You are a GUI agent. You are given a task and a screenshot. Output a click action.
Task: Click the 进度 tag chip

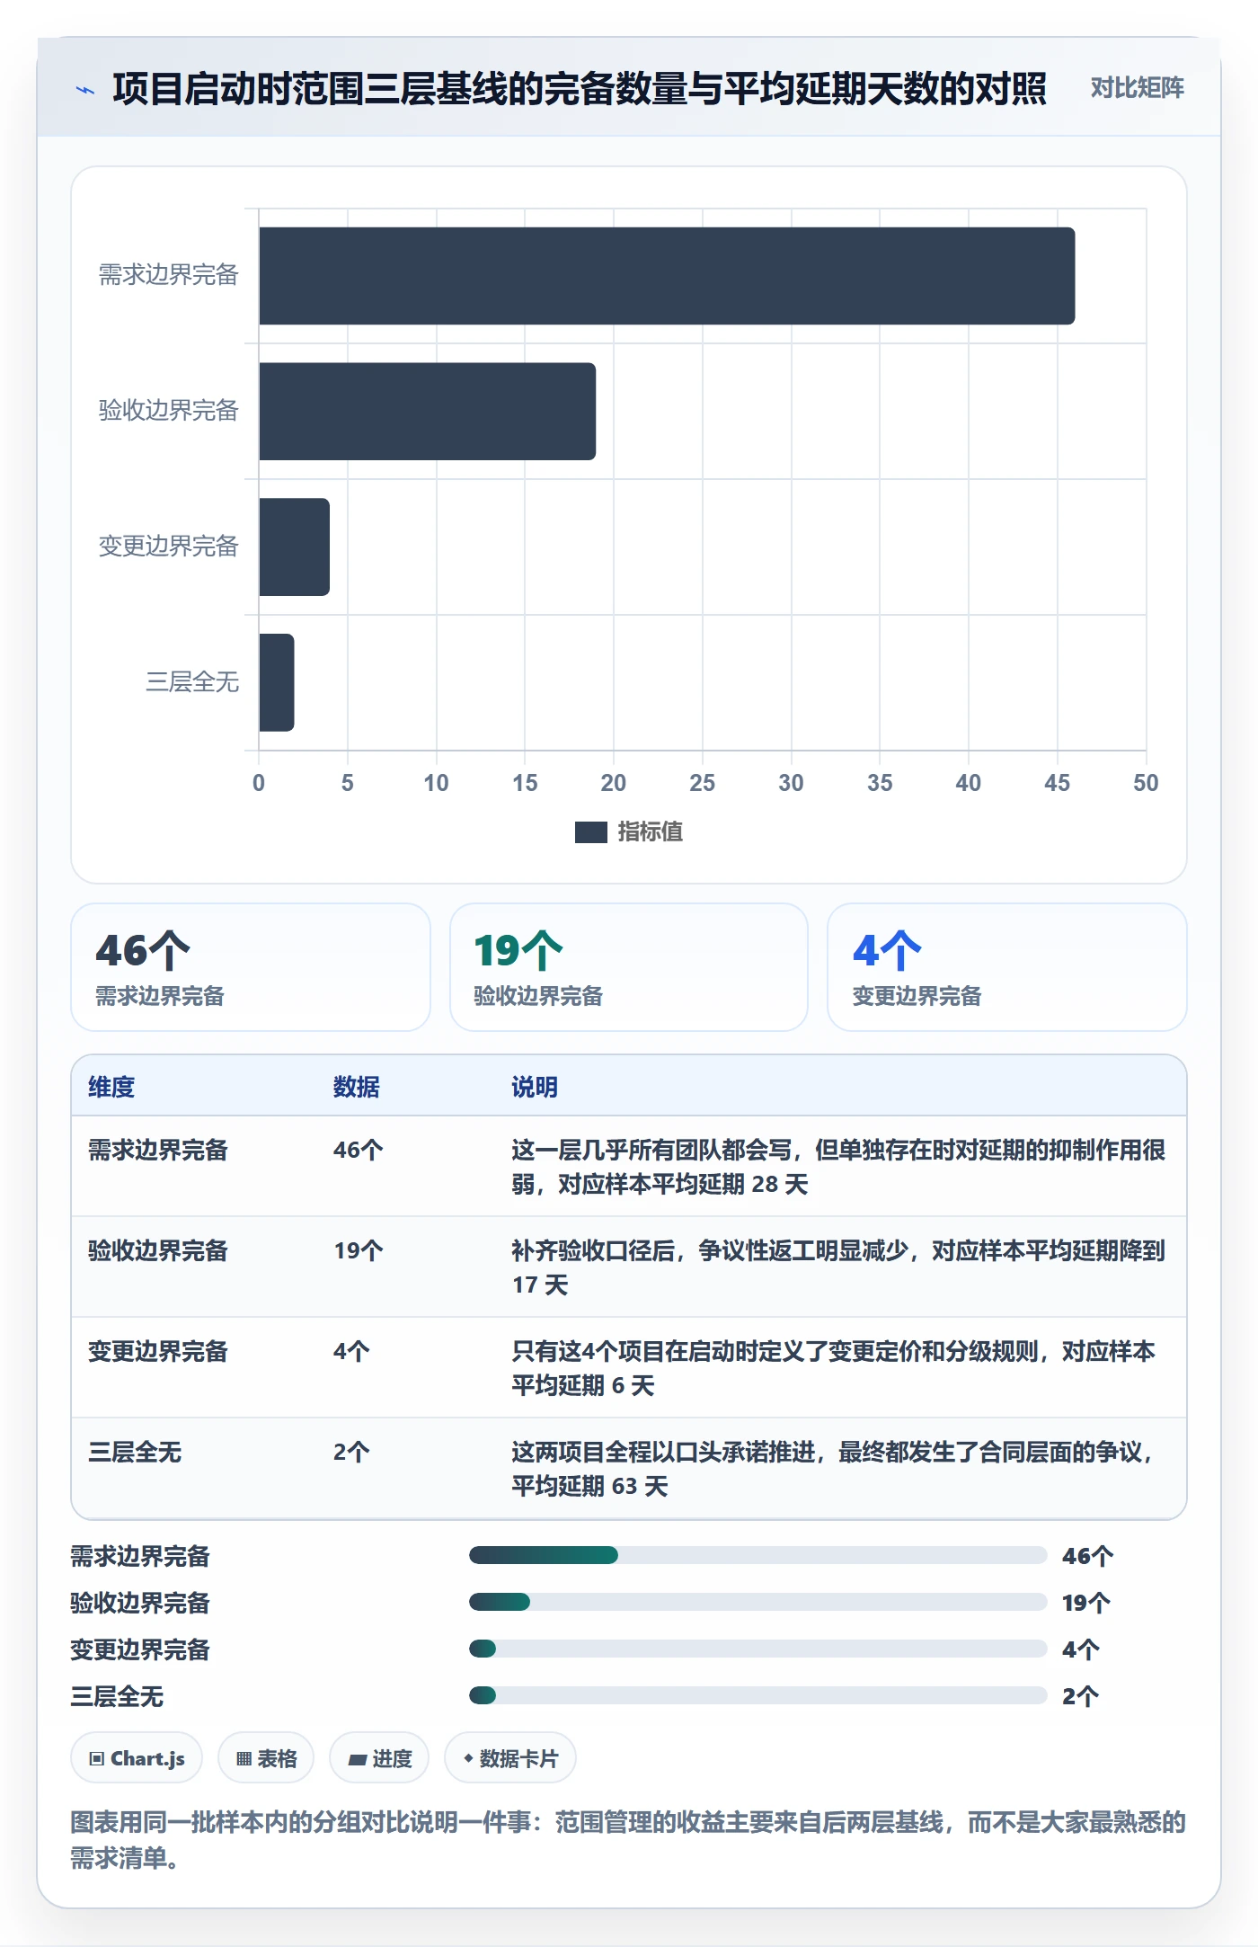(x=379, y=1758)
